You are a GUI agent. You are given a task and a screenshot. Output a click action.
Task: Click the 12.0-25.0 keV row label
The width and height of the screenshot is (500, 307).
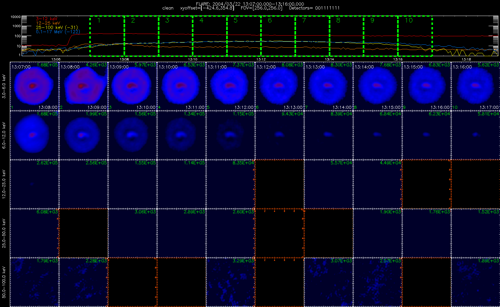[4, 184]
